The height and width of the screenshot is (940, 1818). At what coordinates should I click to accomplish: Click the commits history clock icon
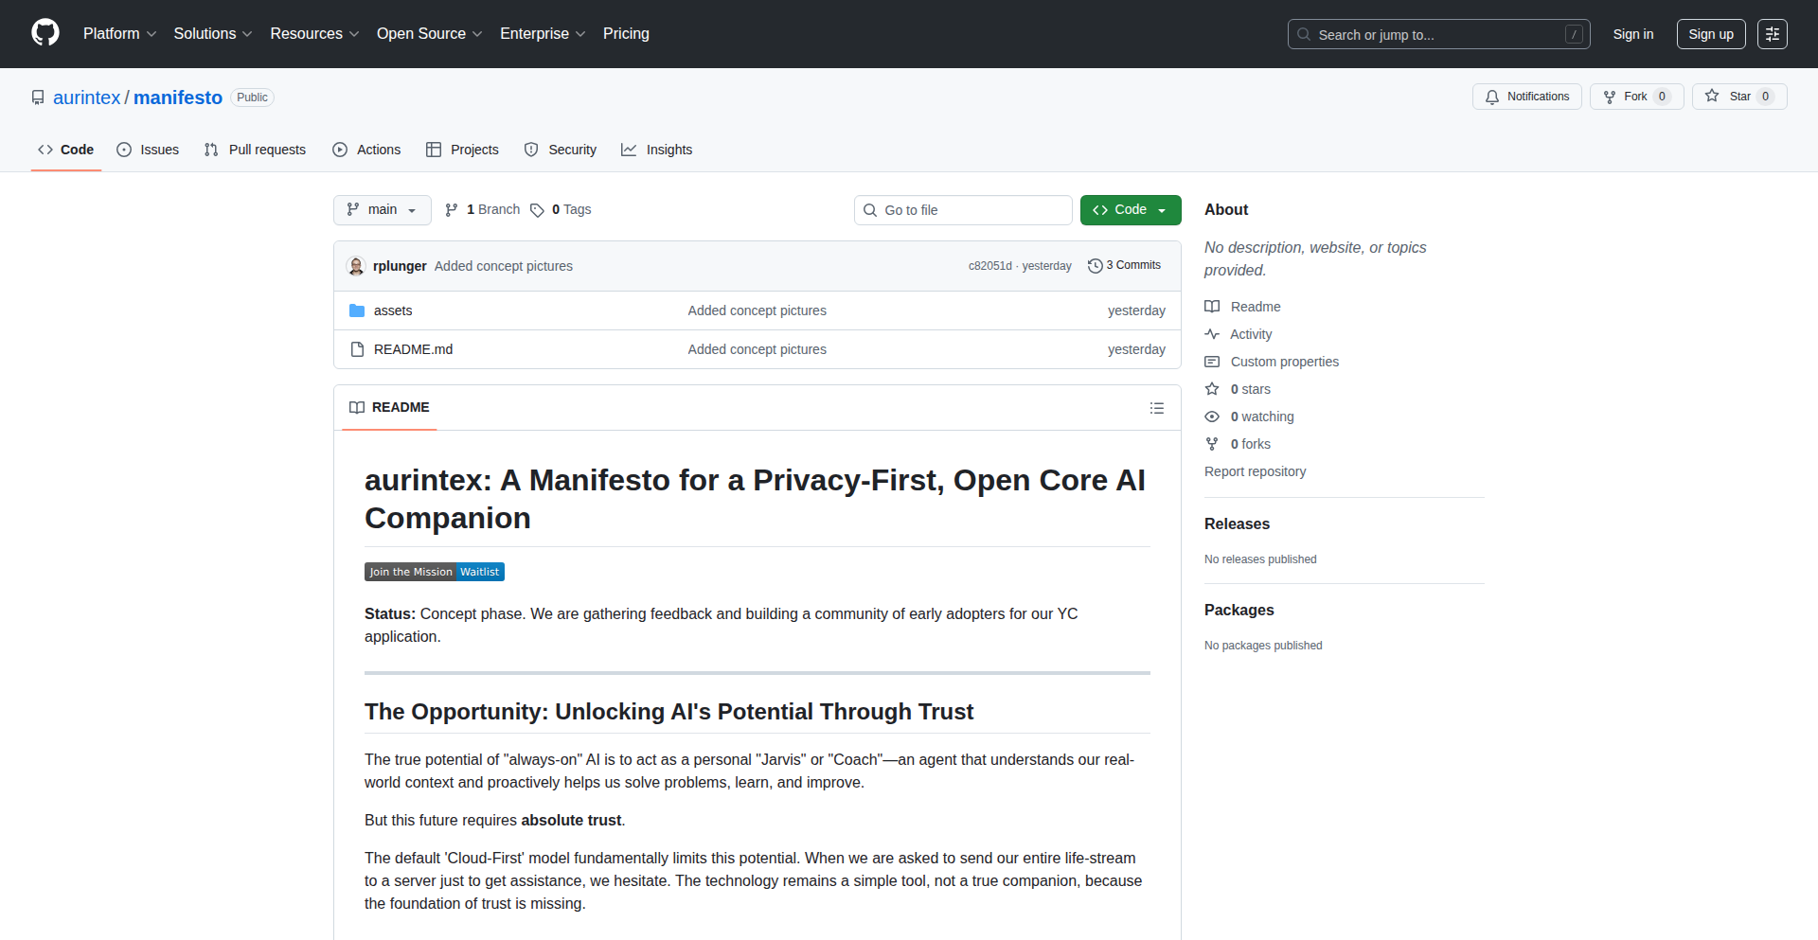point(1096,266)
